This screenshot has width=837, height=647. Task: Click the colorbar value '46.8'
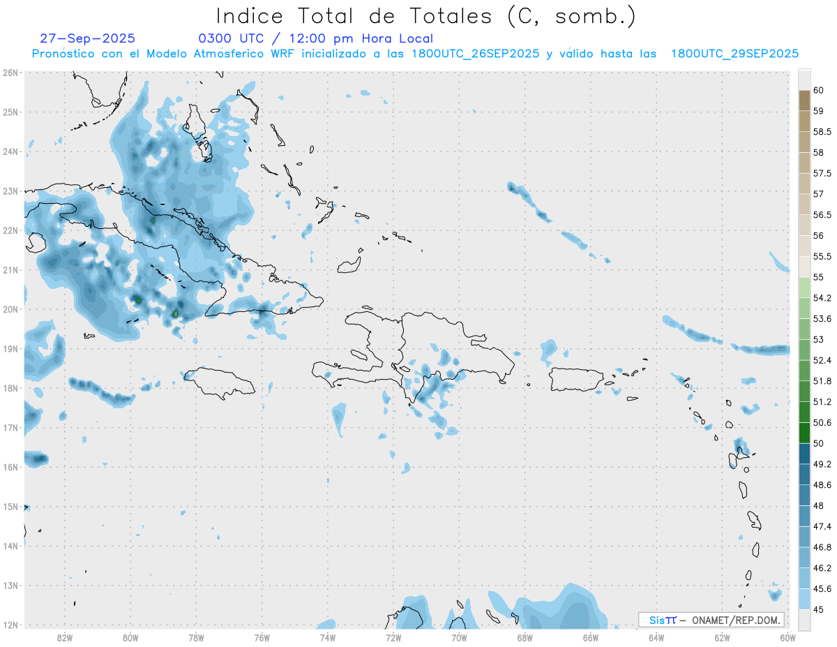[x=822, y=547]
